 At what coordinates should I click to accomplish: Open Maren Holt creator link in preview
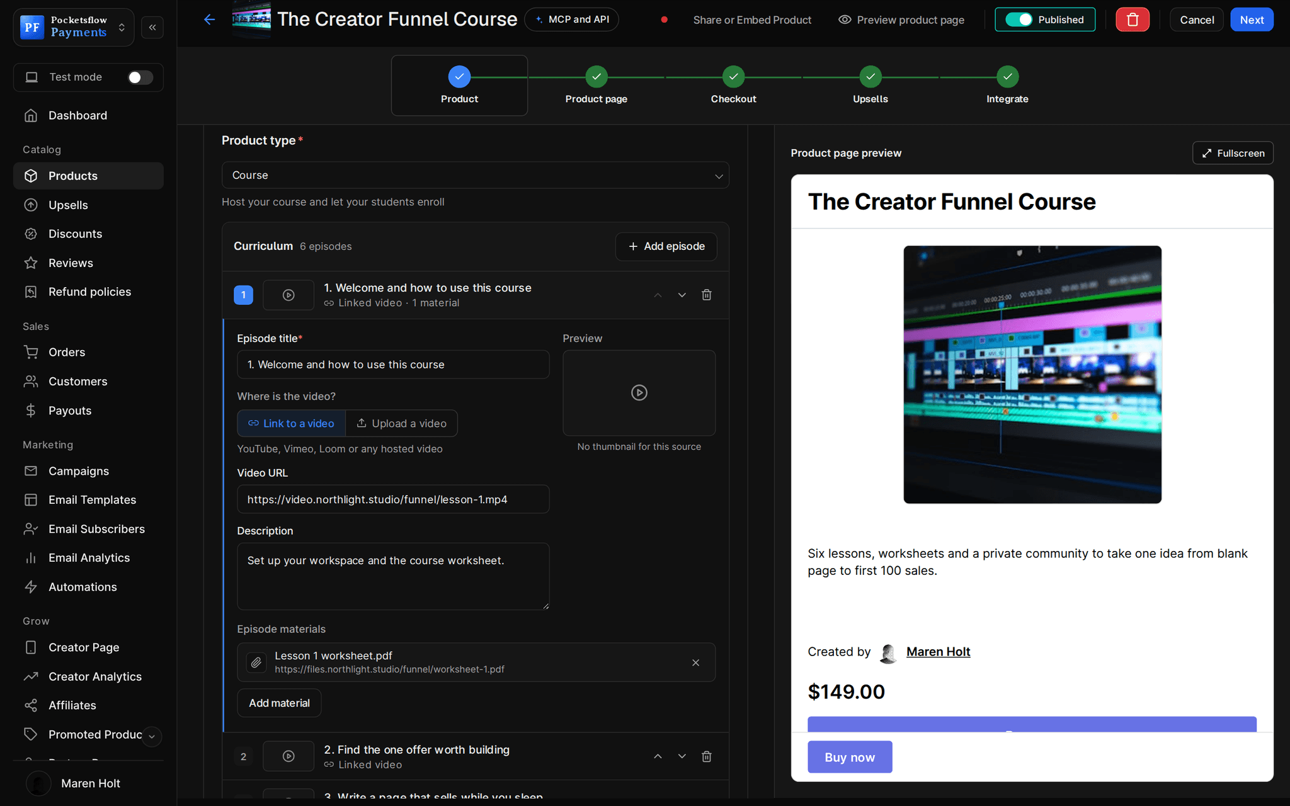click(x=938, y=652)
